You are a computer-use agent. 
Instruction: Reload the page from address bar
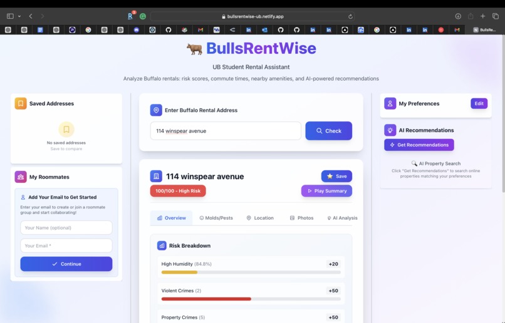pyautogui.click(x=350, y=16)
